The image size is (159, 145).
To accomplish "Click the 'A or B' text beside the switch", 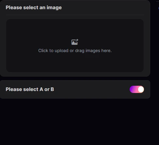I will coord(47,89).
